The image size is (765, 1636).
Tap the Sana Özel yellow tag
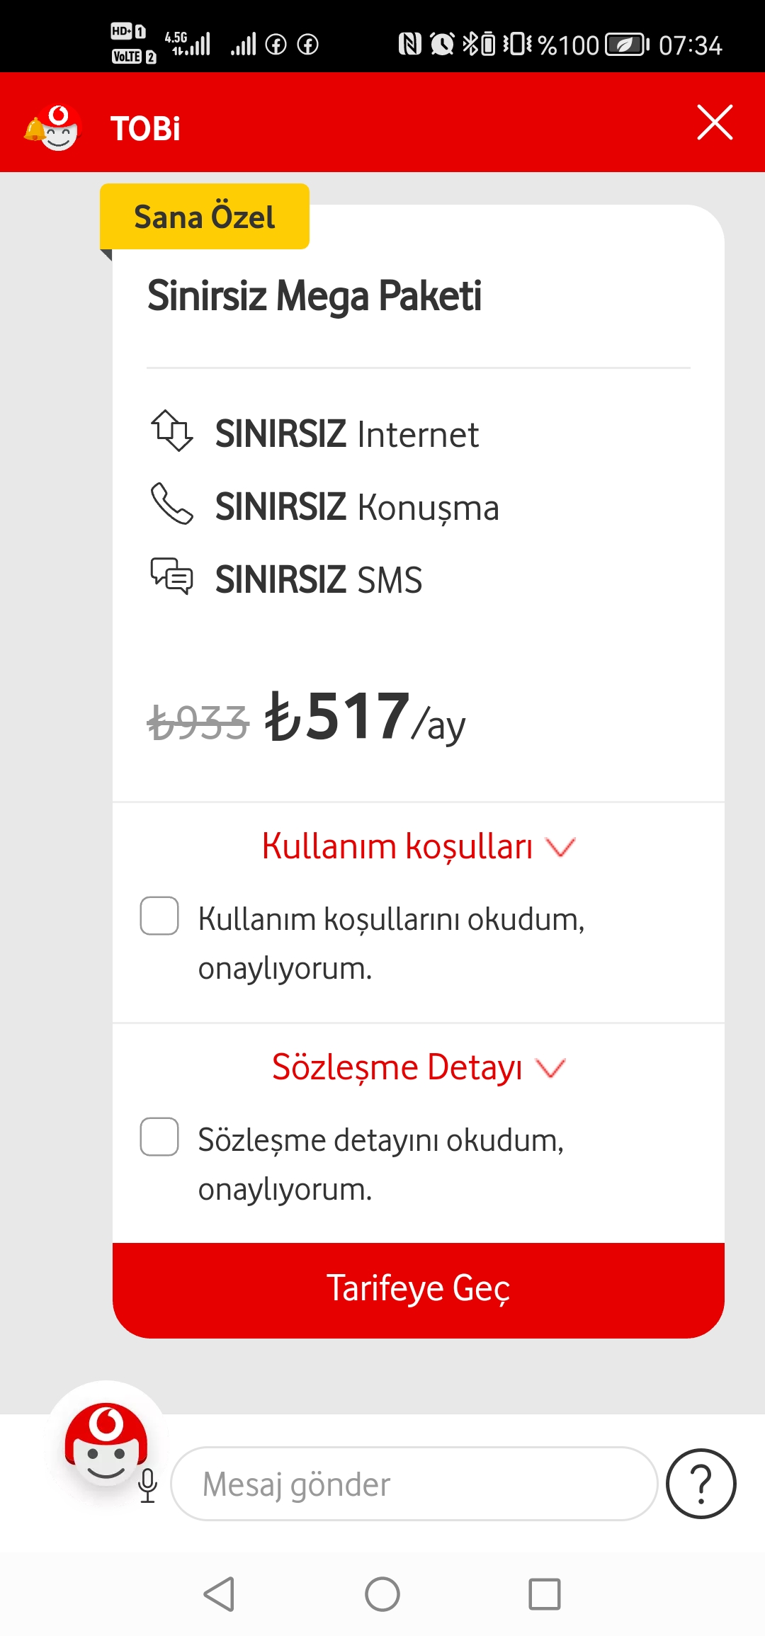(x=205, y=217)
